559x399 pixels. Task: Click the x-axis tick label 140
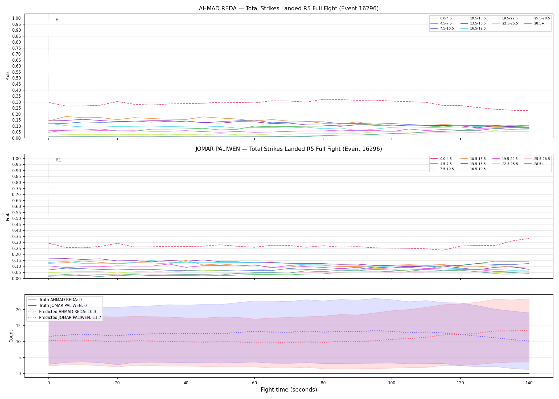529,383
